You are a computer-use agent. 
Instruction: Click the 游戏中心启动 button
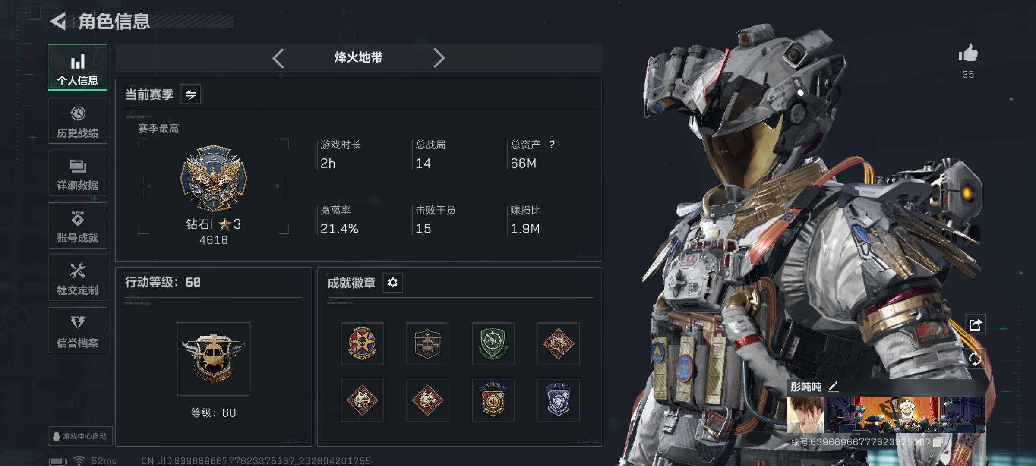80,436
